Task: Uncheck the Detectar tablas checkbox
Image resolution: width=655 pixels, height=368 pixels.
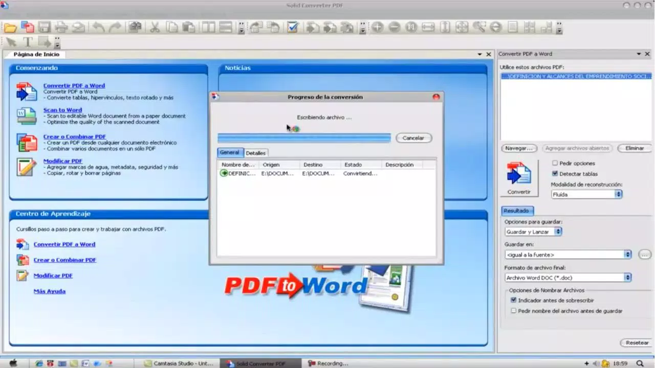Action: 555,174
